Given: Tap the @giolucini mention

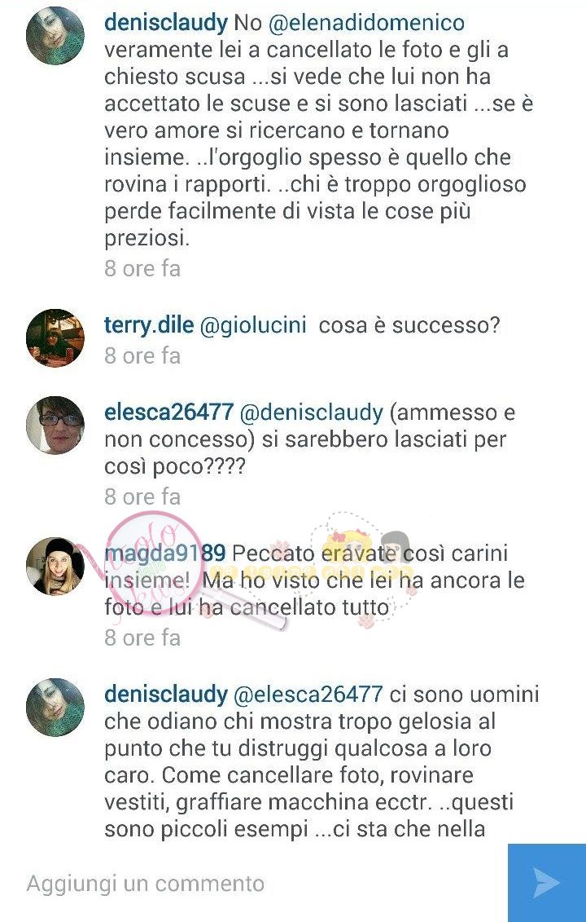Looking at the screenshot, I should 254,326.
